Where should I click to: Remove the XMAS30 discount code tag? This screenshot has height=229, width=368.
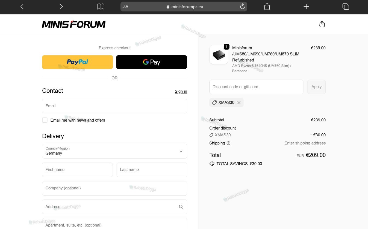click(239, 102)
